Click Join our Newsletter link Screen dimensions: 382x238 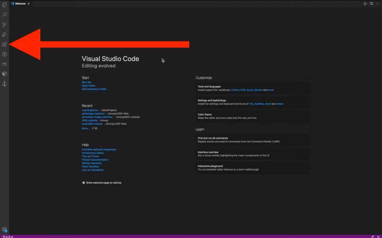(x=93, y=170)
